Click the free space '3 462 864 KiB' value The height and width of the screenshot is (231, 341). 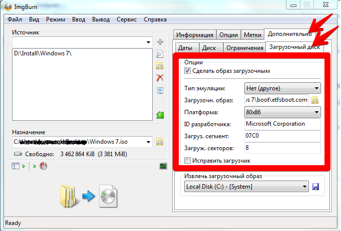tap(78, 154)
